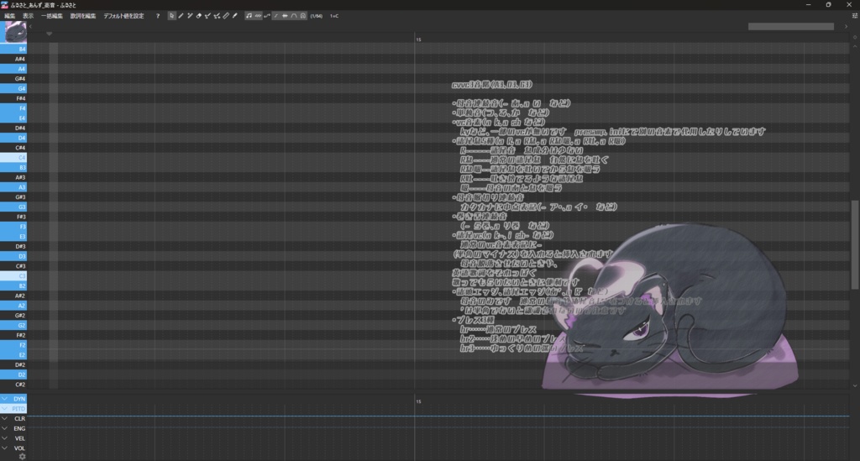Open the 1/64 snap division setting
This screenshot has width=860, height=461.
317,16
